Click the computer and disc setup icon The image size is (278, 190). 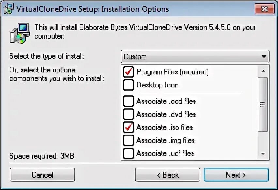click(20, 33)
